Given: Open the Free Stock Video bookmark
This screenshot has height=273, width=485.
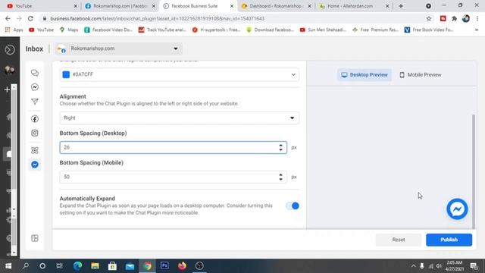Looking at the screenshot, I should [429, 30].
